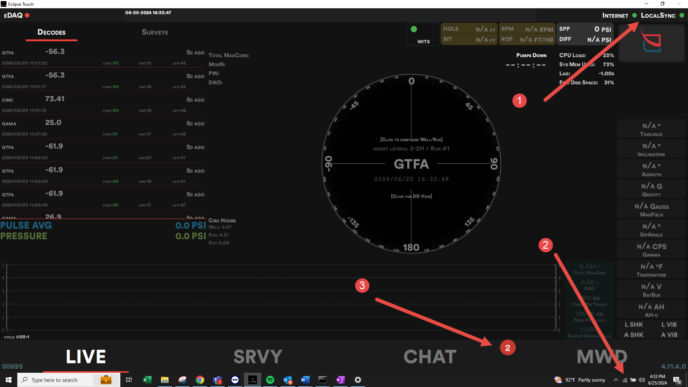The image size is (688, 387).
Task: Open Excel from the taskbar
Action: [x=147, y=380]
